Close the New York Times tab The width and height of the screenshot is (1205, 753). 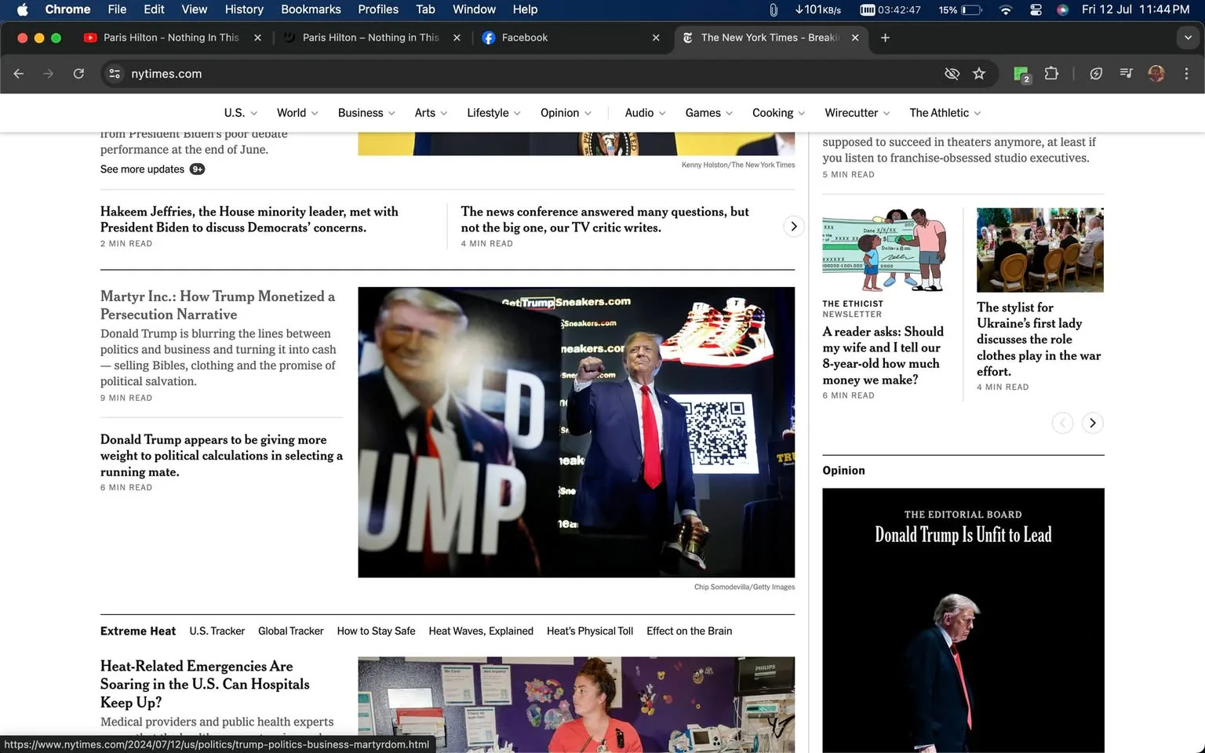(855, 38)
